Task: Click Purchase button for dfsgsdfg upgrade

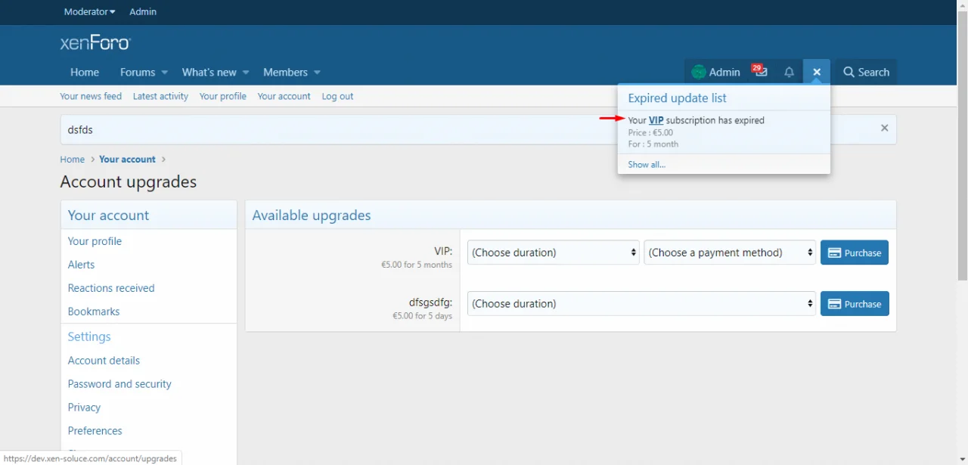Action: click(x=855, y=304)
